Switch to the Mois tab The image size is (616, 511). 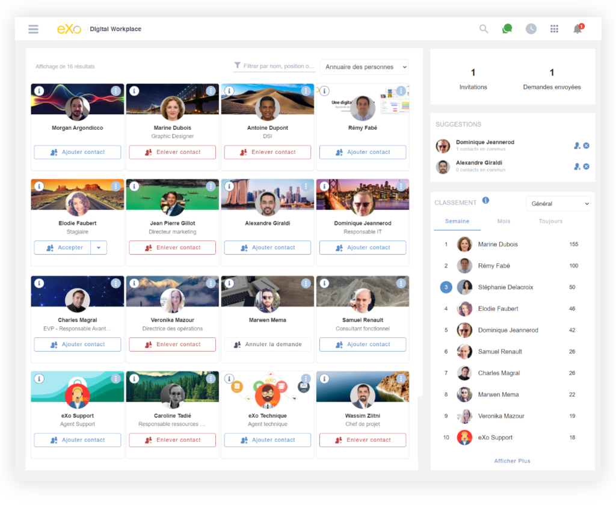pyautogui.click(x=504, y=221)
